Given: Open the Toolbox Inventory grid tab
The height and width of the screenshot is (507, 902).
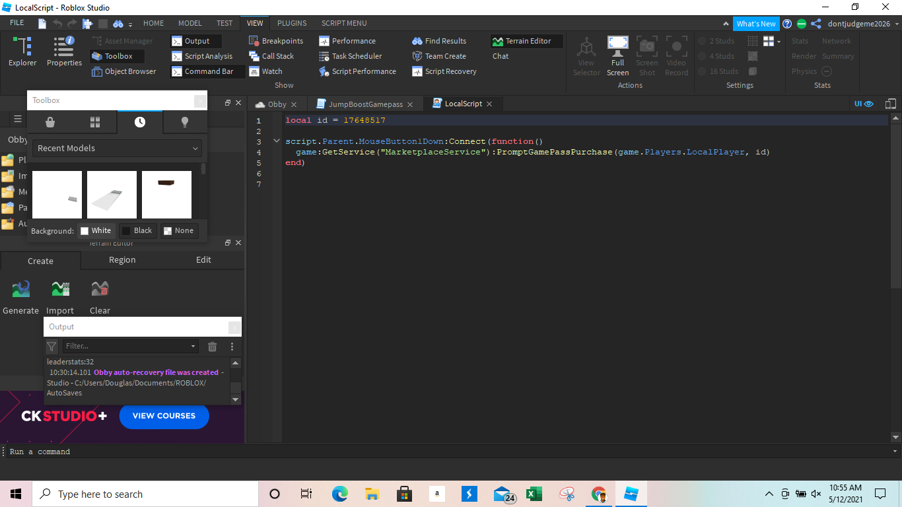Looking at the screenshot, I should click(94, 122).
